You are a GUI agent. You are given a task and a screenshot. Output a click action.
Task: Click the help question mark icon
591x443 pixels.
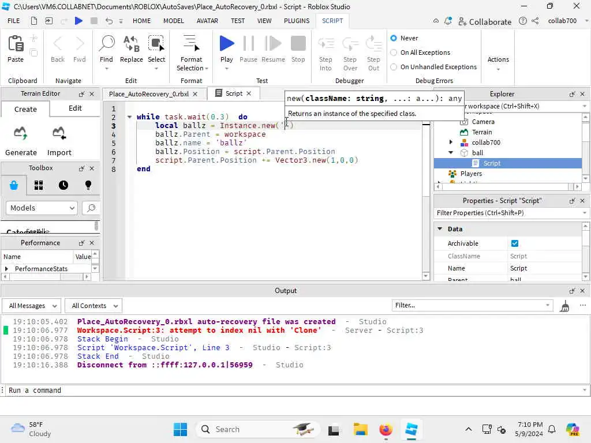pos(522,21)
